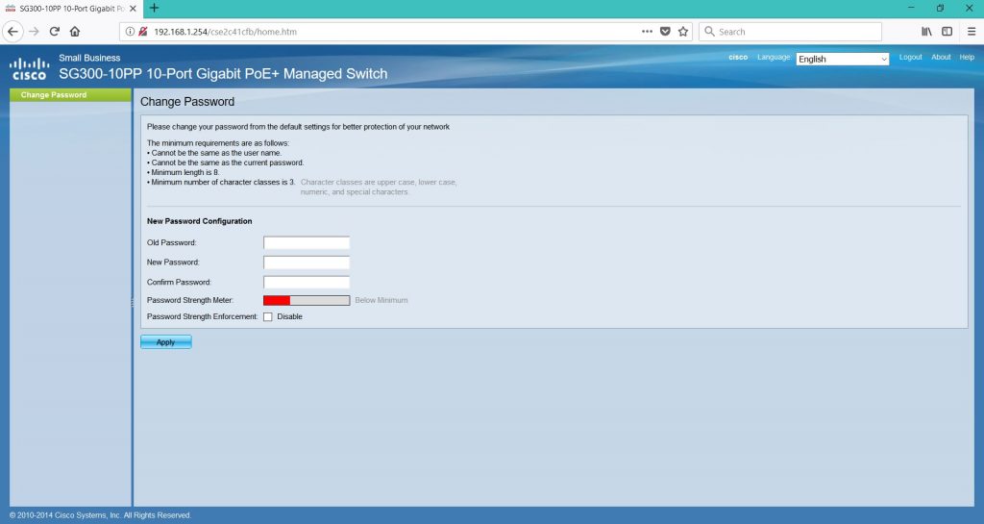Go back using the browser back arrow

13,32
